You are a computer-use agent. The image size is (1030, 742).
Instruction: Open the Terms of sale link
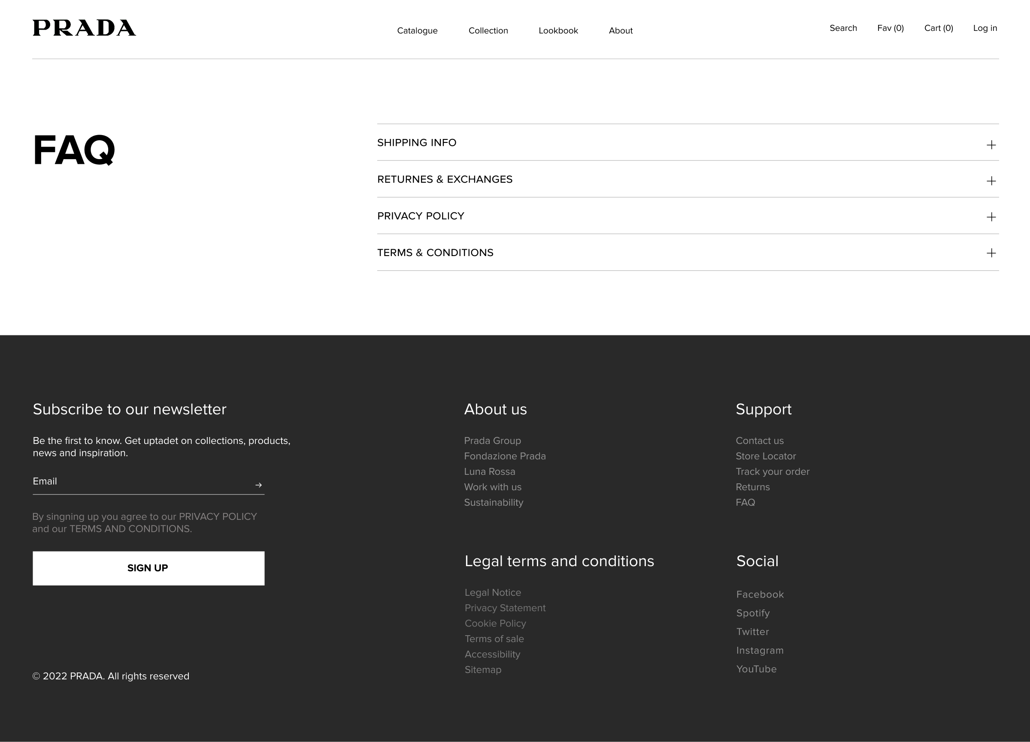(494, 639)
